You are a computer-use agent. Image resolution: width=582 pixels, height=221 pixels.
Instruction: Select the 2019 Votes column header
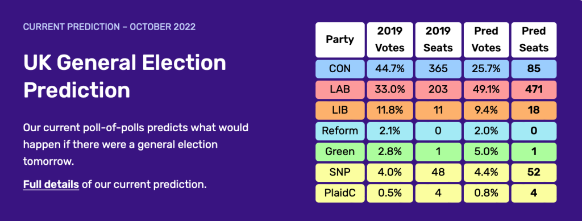point(390,40)
